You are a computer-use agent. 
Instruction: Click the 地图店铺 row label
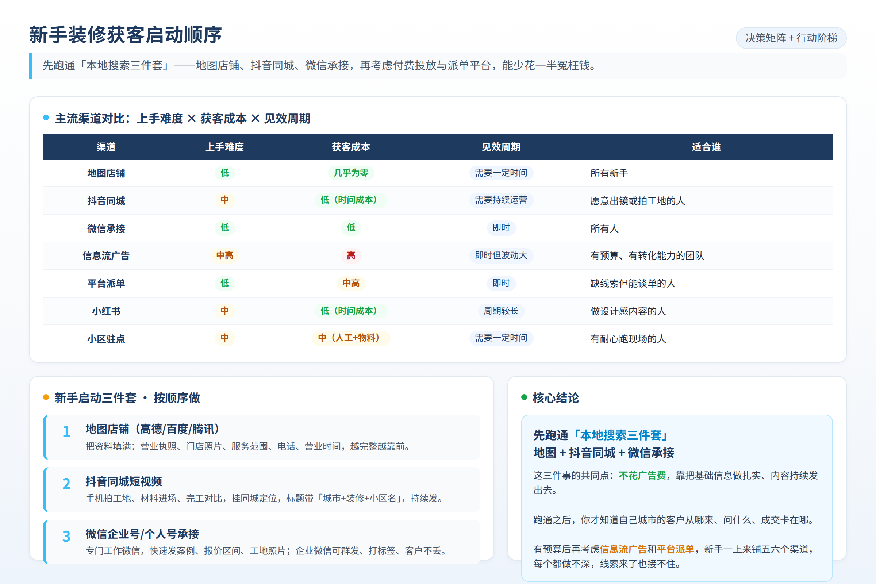point(106,173)
